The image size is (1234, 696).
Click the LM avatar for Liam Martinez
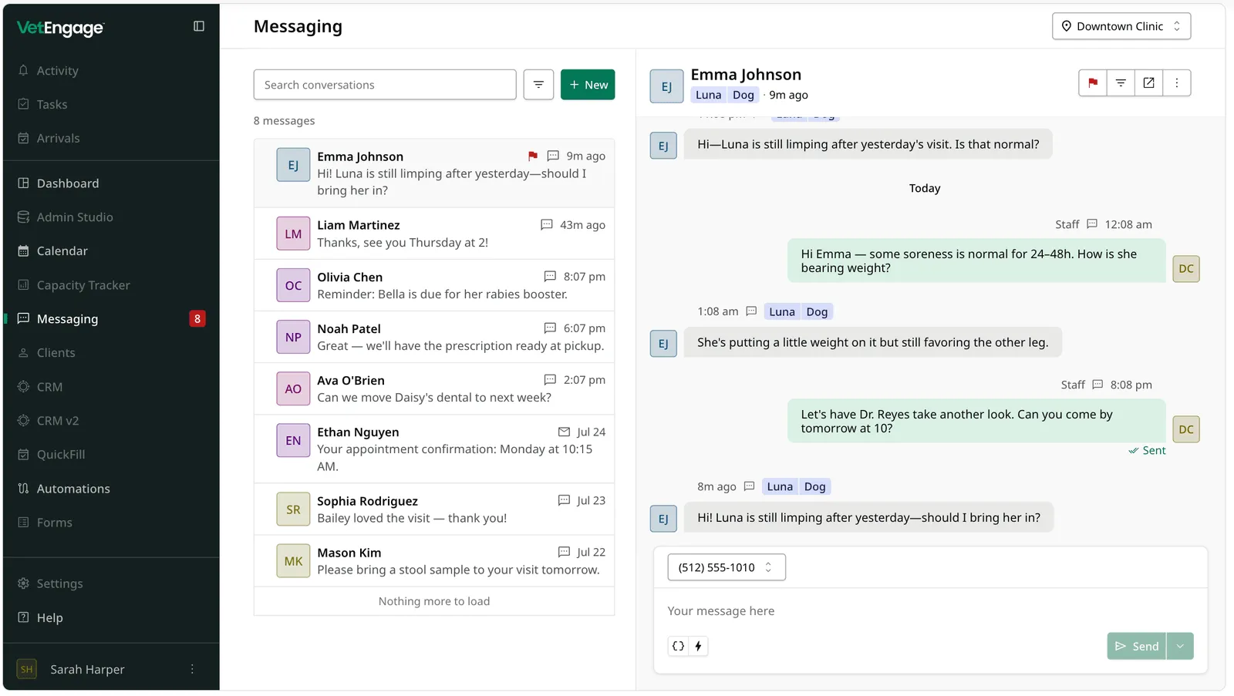293,234
